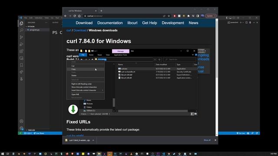Click File Explorer search box
Image resolution: width=278 pixels, height=156 pixels.
179,60
